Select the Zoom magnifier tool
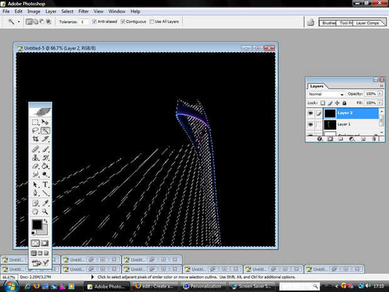Image resolution: width=389 pixels, height=292 pixels. (x=46, y=212)
